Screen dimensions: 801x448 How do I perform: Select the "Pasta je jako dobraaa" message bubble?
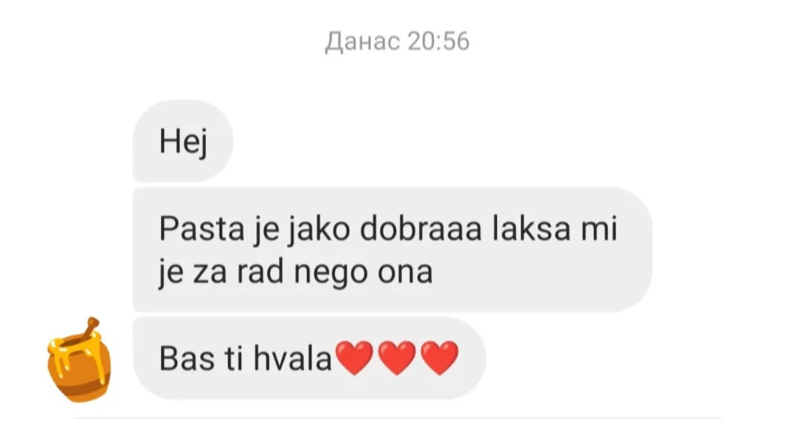[392, 249]
